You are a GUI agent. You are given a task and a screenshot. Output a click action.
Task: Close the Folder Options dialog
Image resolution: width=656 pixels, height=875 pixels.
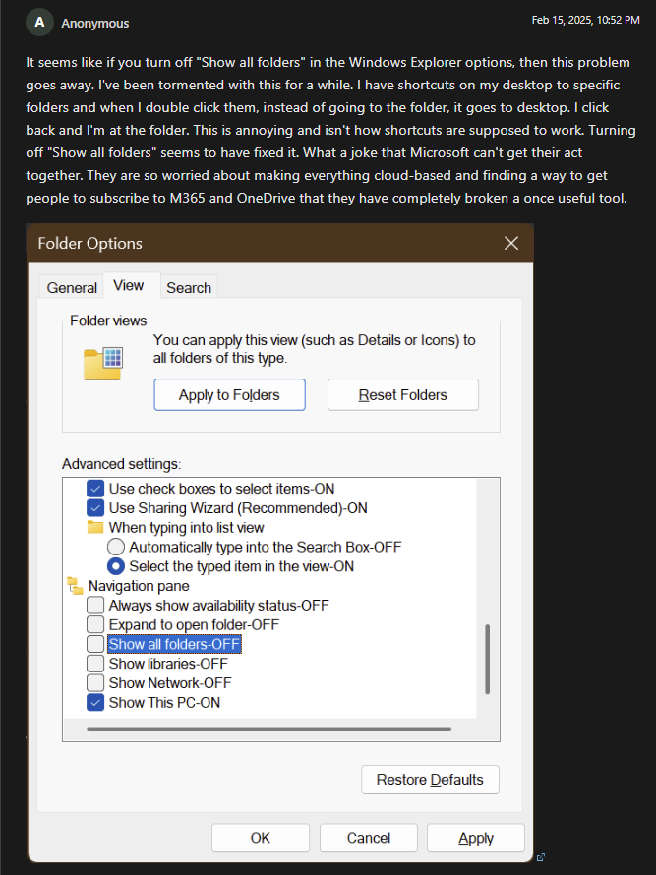[x=510, y=243]
